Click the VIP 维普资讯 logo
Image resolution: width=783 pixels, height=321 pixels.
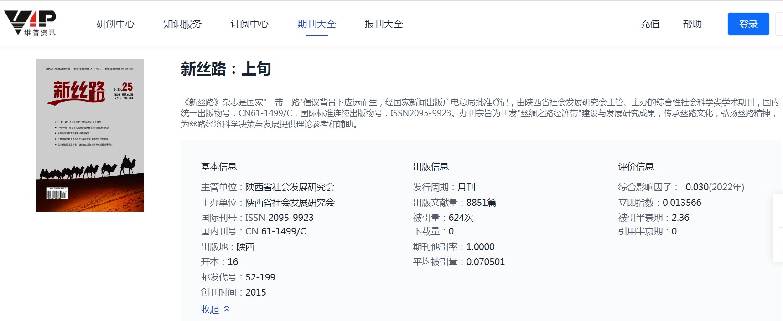coord(30,23)
